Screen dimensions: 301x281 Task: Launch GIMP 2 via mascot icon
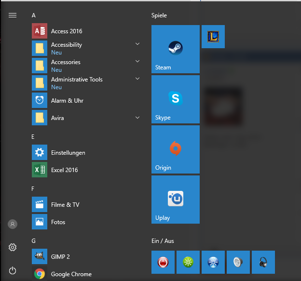pos(40,256)
